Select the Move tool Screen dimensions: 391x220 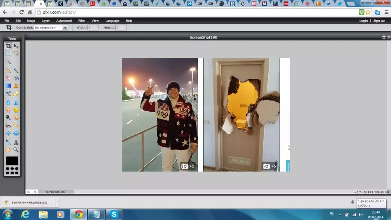pyautogui.click(x=16, y=46)
